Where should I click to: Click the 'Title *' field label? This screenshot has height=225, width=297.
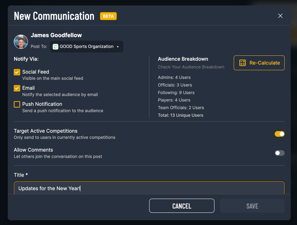(21, 175)
